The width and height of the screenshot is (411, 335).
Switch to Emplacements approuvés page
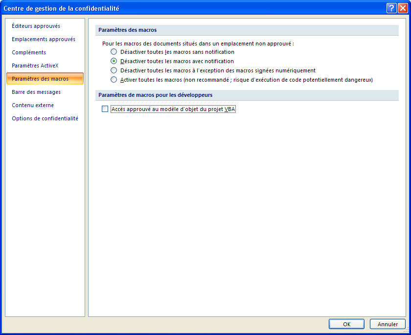point(44,39)
